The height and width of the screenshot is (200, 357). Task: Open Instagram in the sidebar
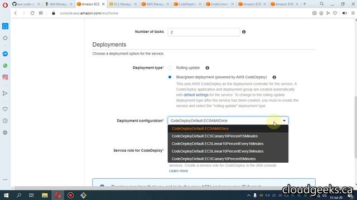5,77
